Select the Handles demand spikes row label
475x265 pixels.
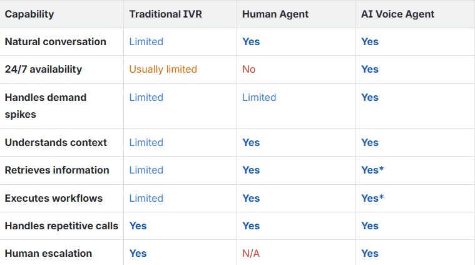tap(46, 106)
